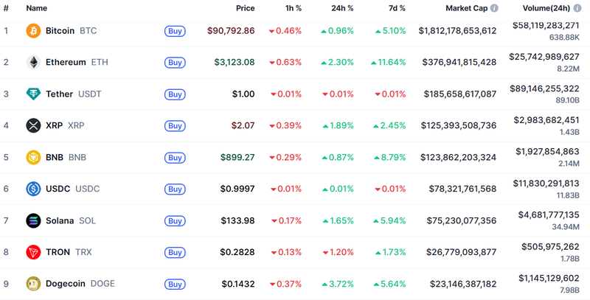Click the TRON red logo icon
Screen dimensions: 590x300
click(x=33, y=252)
